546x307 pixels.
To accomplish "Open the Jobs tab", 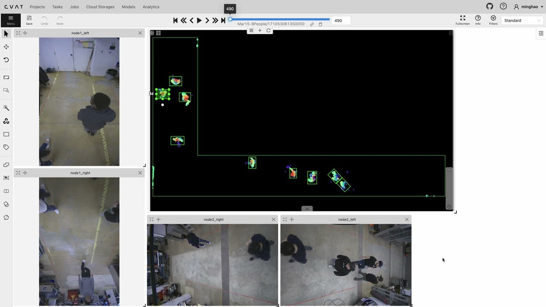I will pos(75,7).
